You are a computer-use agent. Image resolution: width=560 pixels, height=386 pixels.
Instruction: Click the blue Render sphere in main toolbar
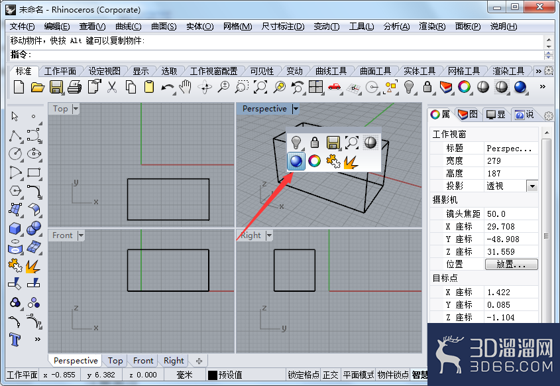[520, 87]
